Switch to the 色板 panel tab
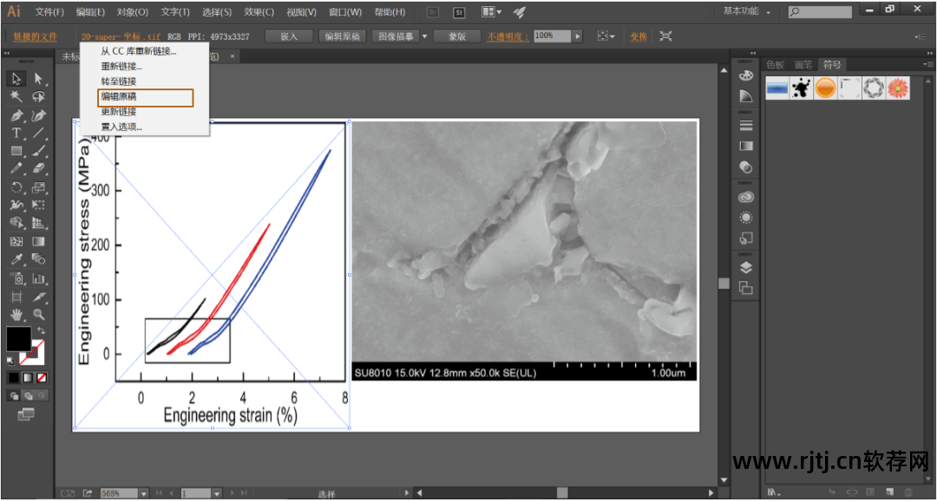 coord(775,64)
